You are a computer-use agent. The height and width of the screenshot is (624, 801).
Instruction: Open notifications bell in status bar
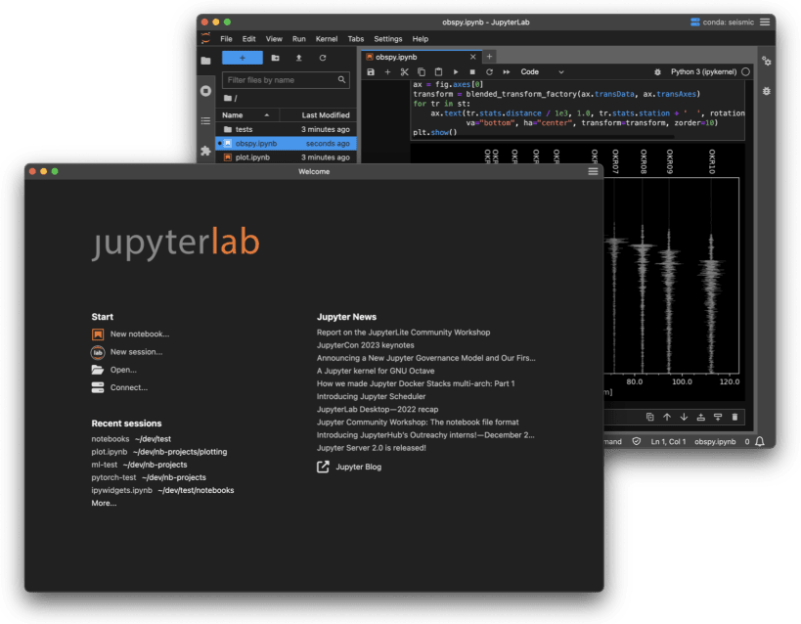tap(760, 441)
